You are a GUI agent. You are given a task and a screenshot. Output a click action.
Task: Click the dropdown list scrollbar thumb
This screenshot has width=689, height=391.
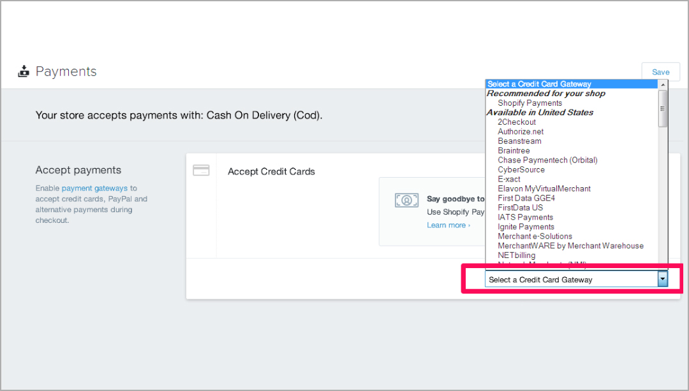tap(663, 108)
